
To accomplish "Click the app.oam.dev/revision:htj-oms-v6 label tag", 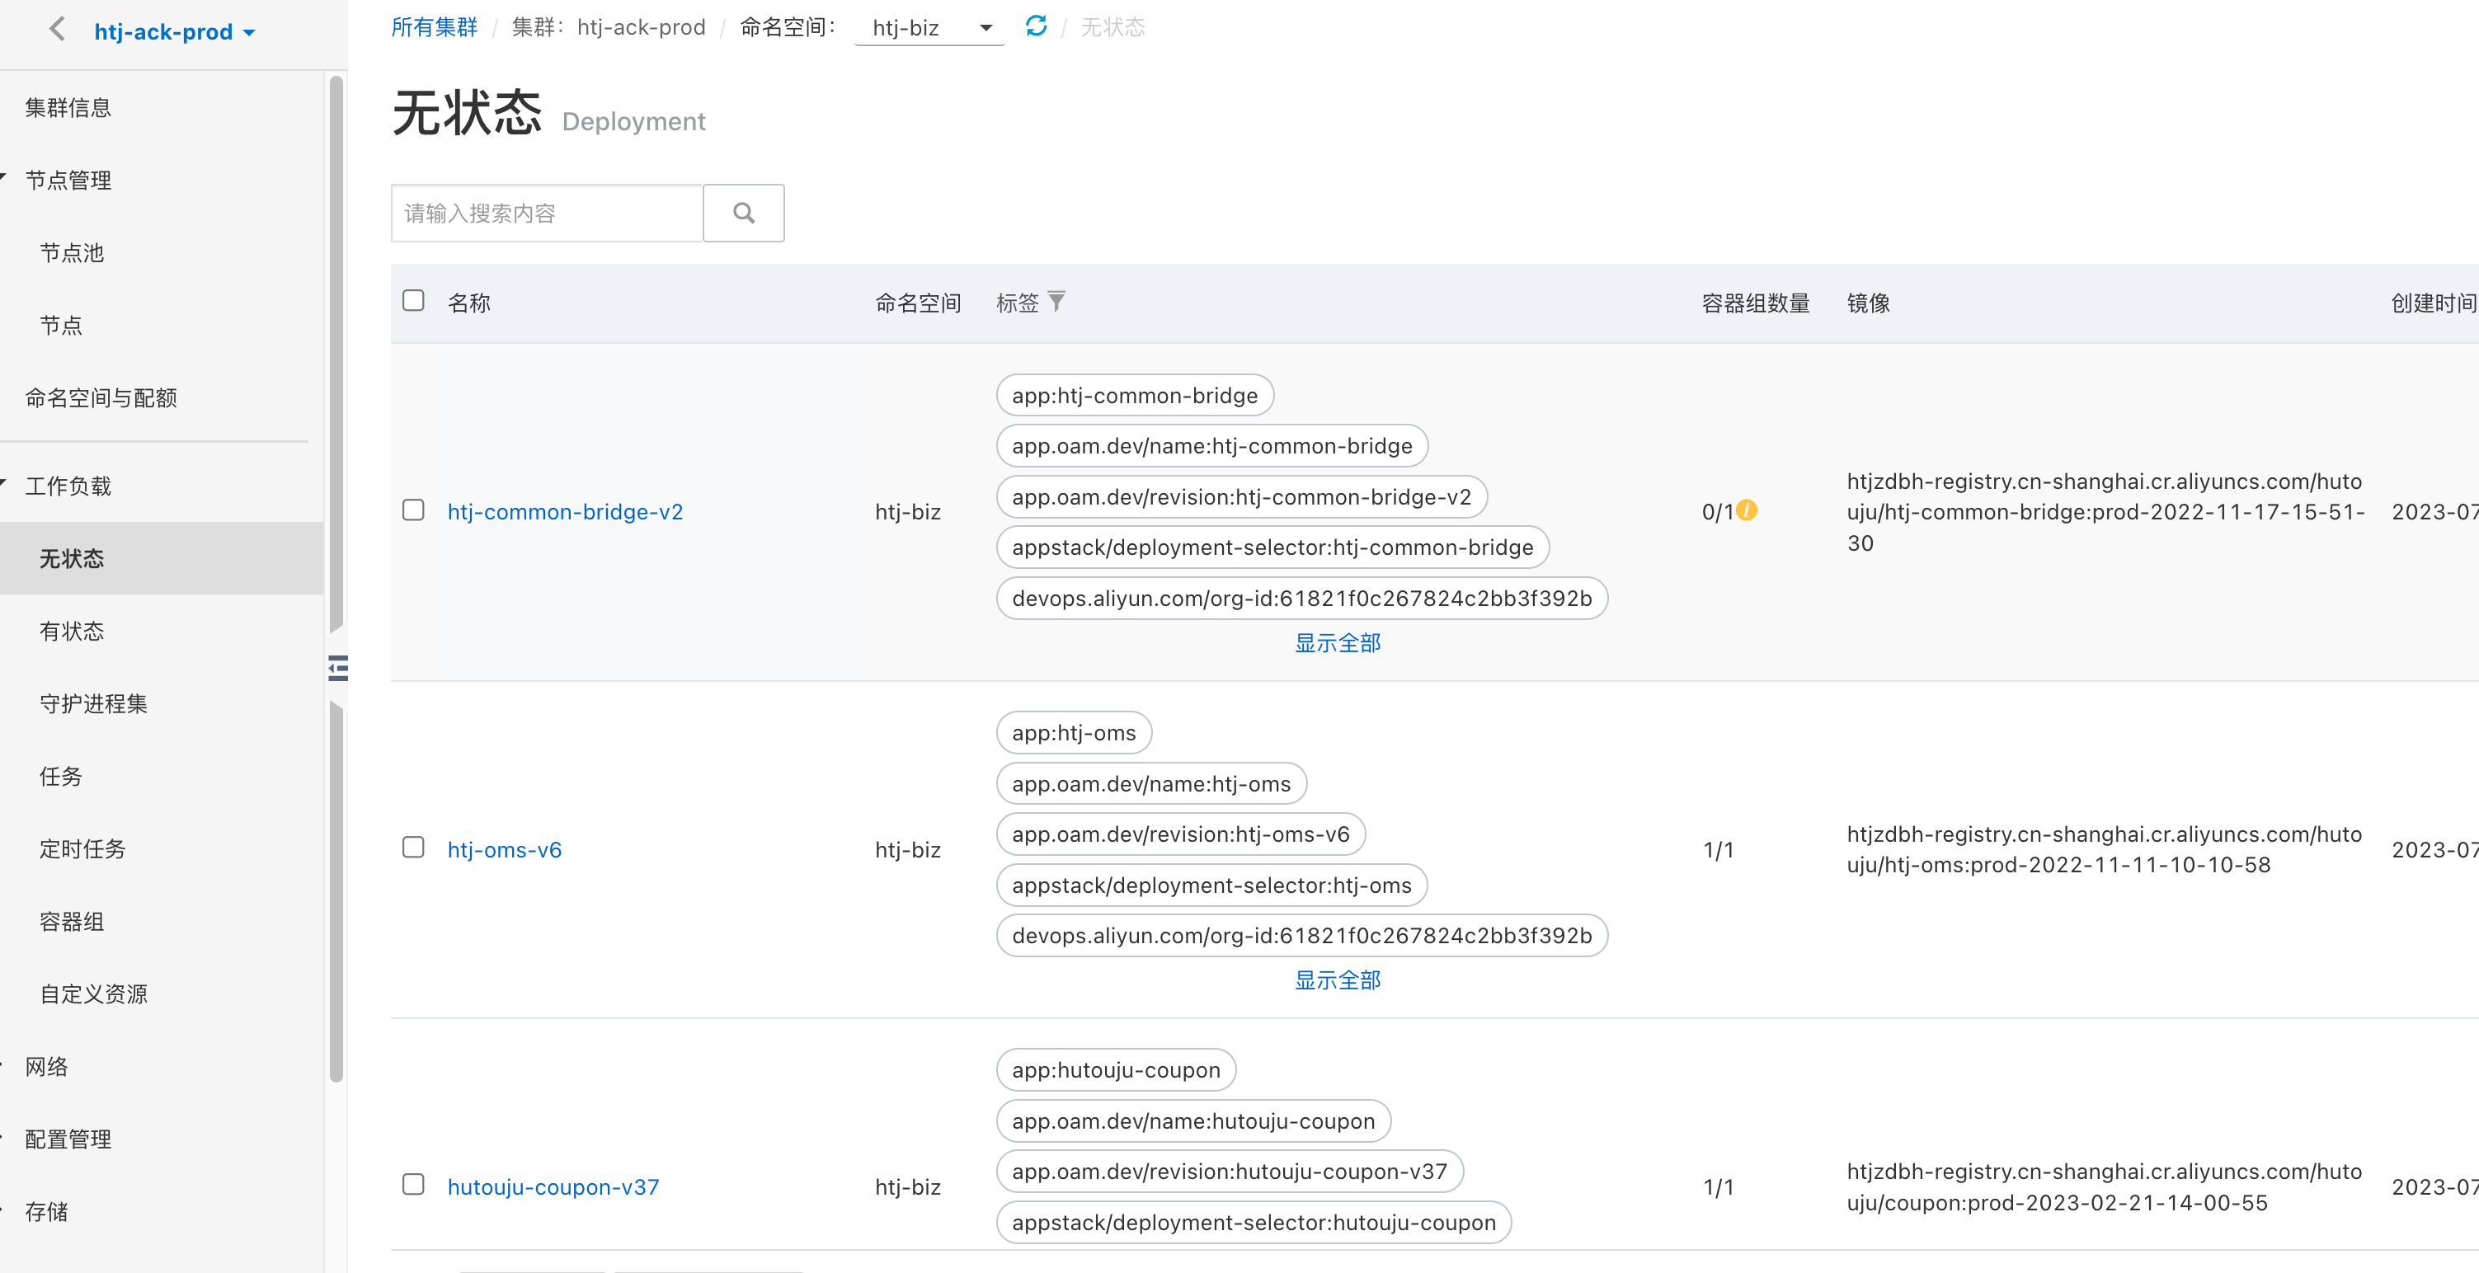I will (x=1181, y=834).
